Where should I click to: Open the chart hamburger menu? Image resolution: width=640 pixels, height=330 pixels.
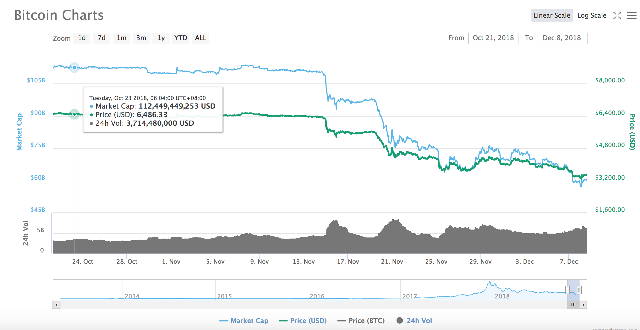(632, 16)
